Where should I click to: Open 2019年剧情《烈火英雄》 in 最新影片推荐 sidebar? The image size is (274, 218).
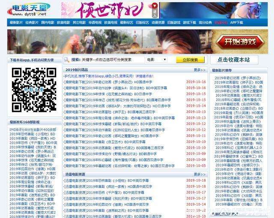coord(238,113)
